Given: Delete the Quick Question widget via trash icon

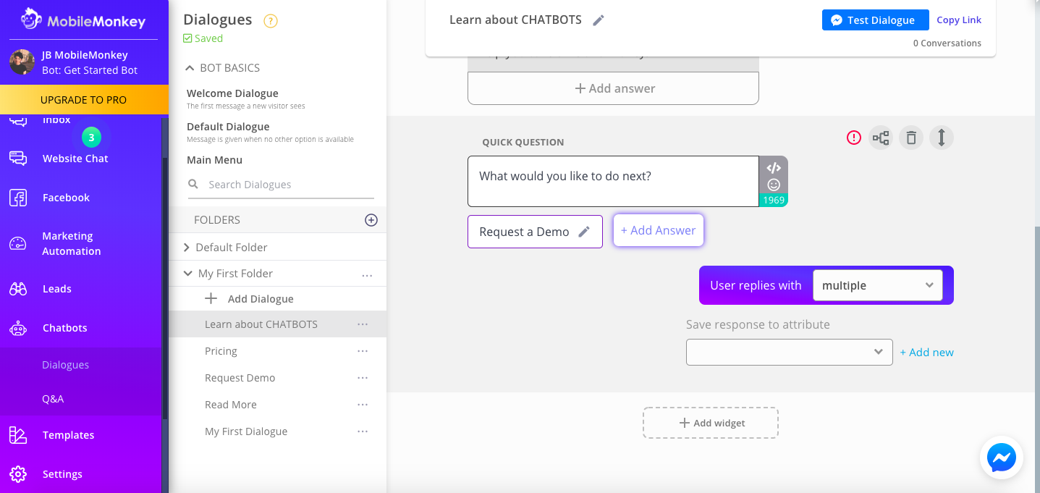Looking at the screenshot, I should 910,138.
